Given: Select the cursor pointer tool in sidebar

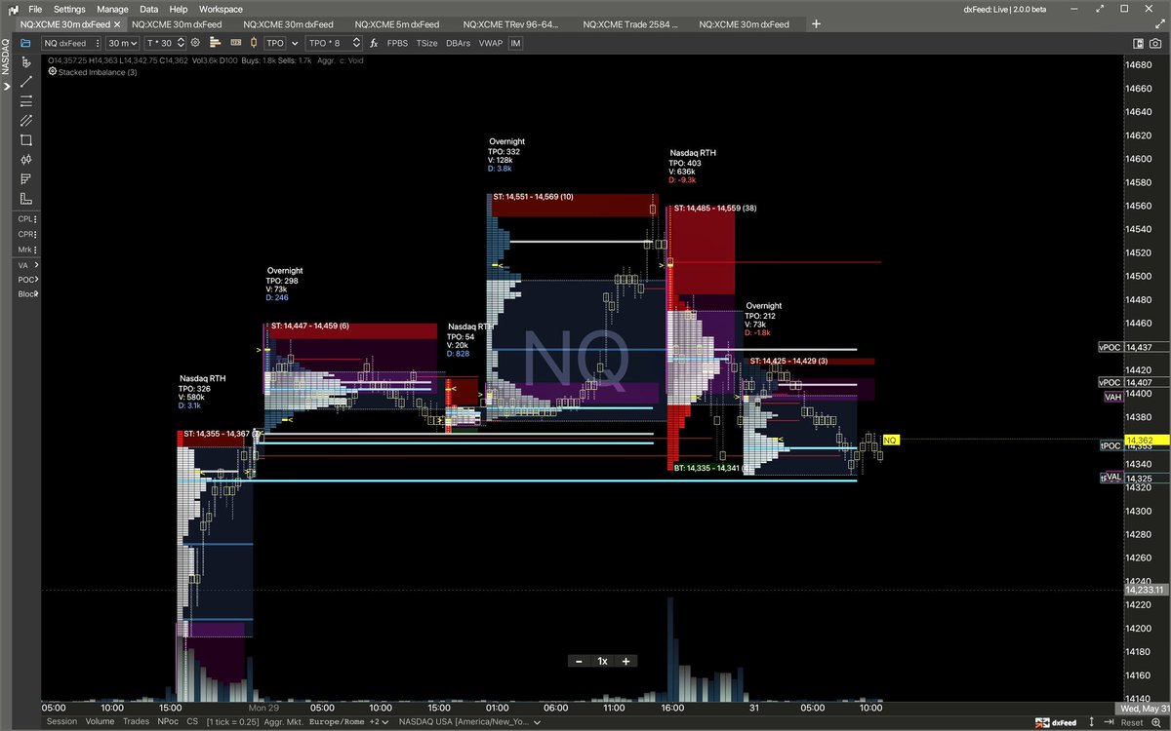Looking at the screenshot, I should (x=26, y=61).
